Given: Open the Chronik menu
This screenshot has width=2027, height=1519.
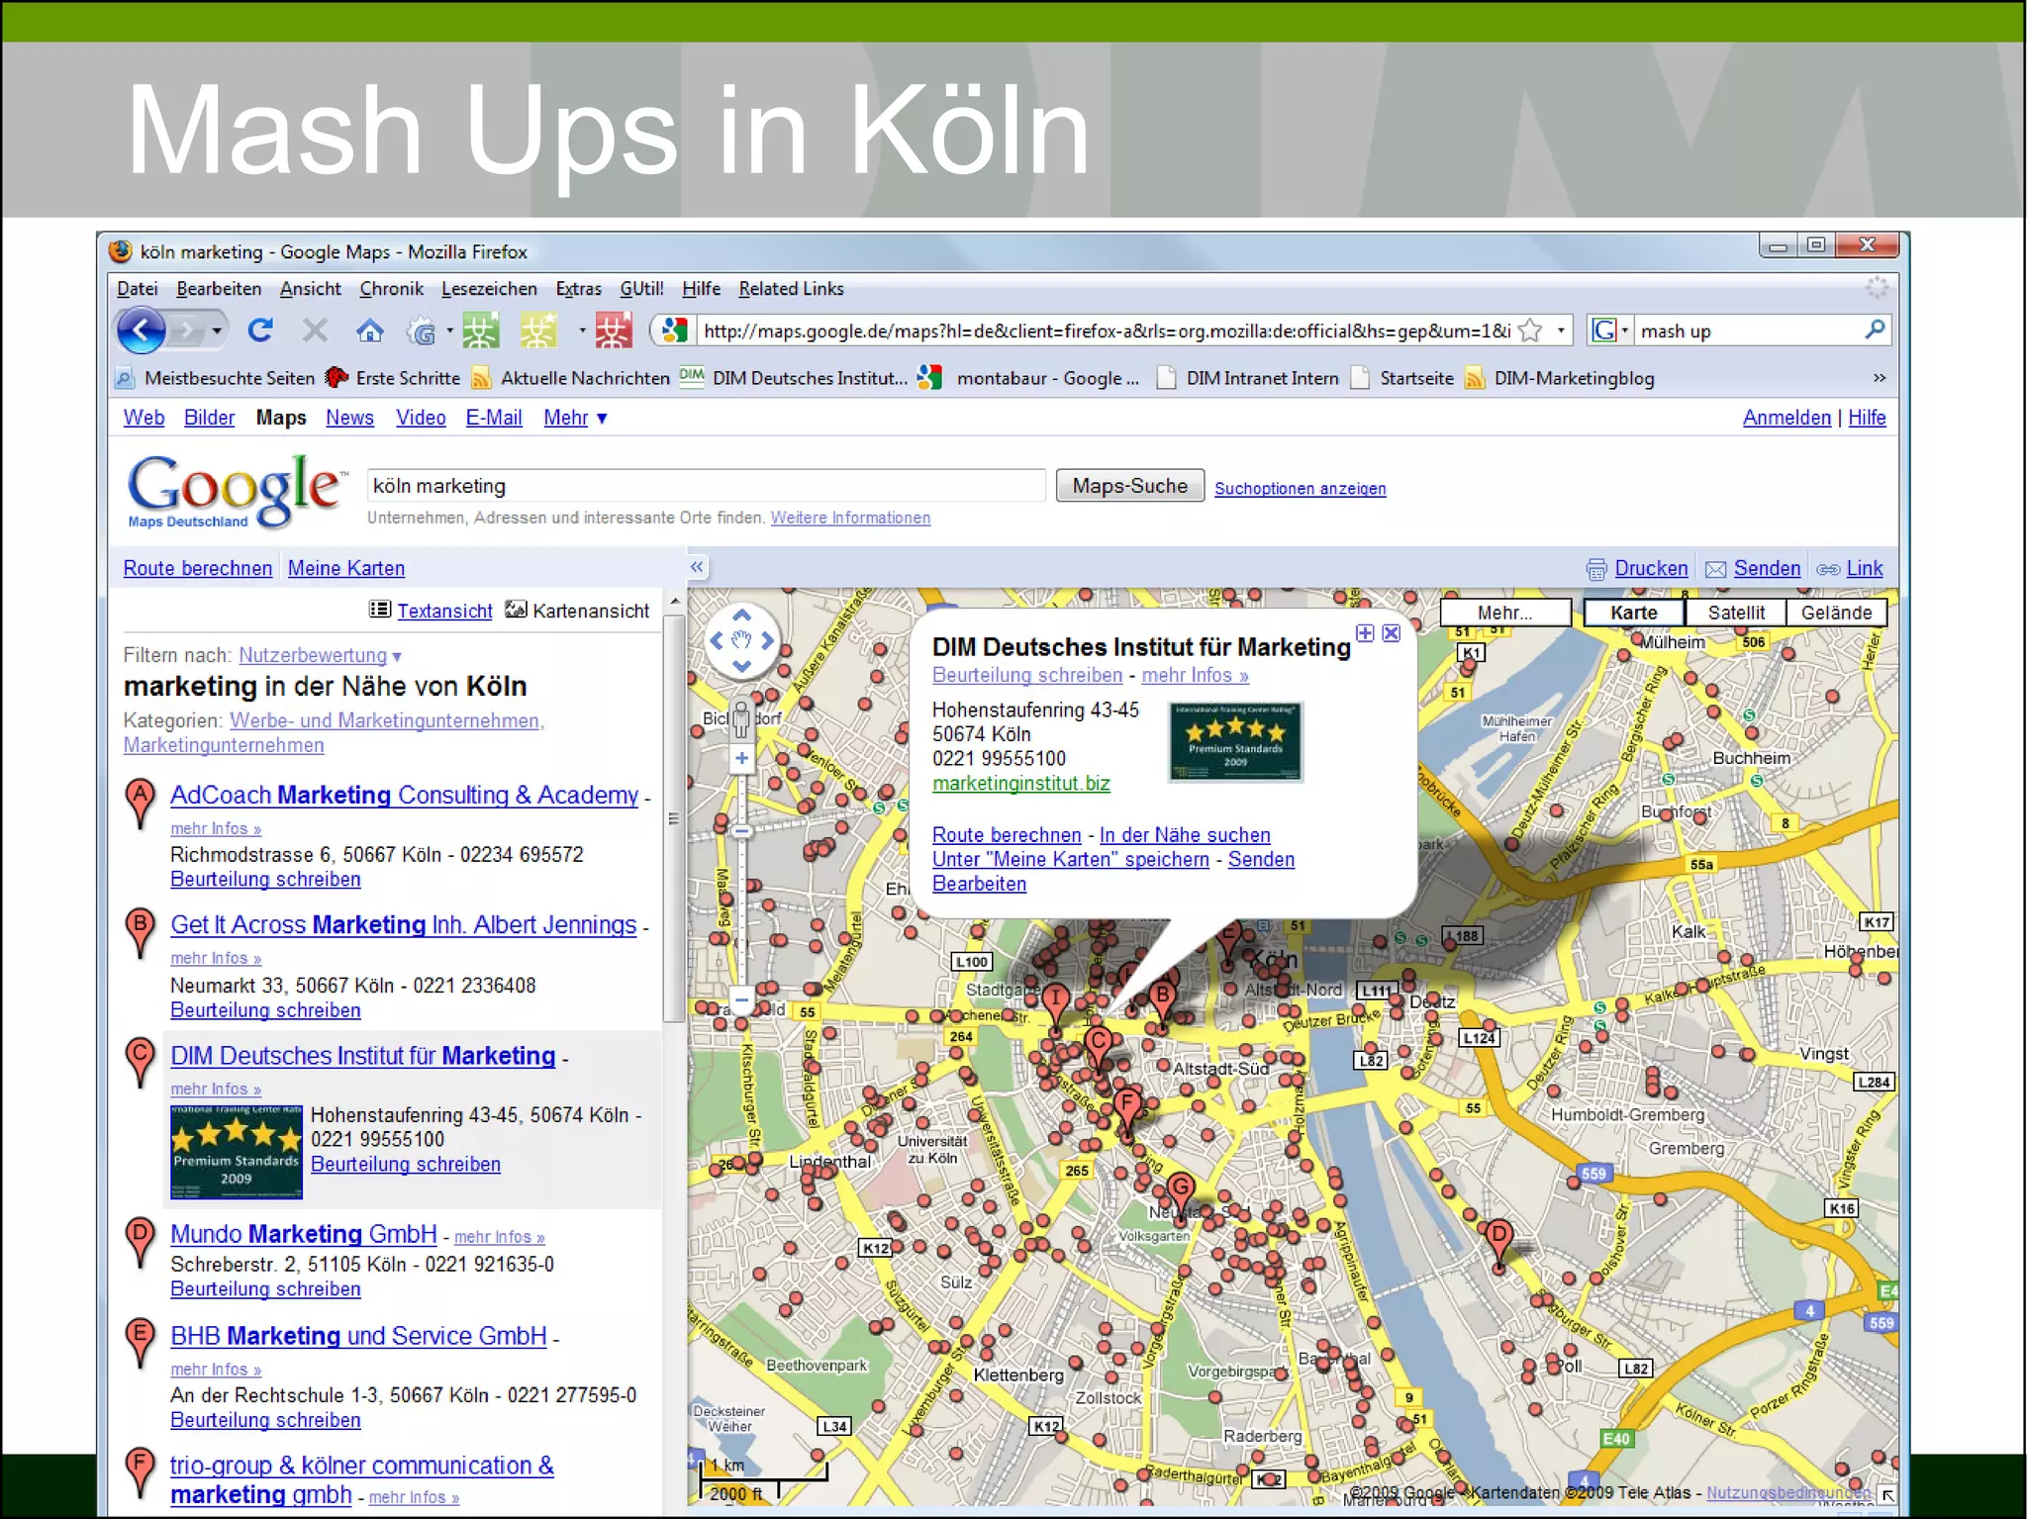Looking at the screenshot, I should pos(391,289).
